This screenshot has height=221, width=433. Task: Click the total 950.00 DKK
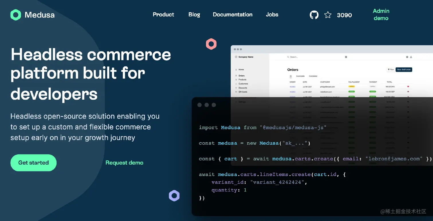click(390, 86)
